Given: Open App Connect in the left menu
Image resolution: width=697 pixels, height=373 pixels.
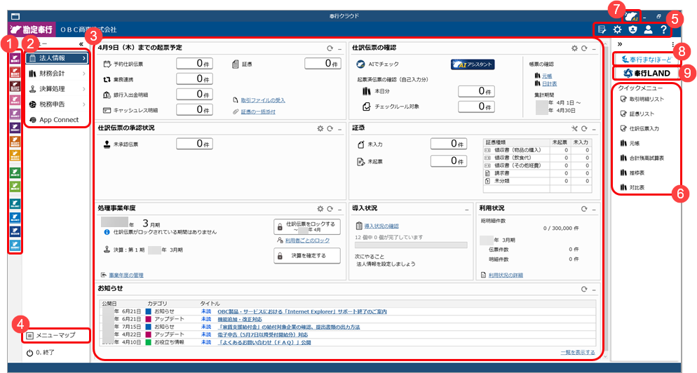Looking at the screenshot, I should pos(57,120).
